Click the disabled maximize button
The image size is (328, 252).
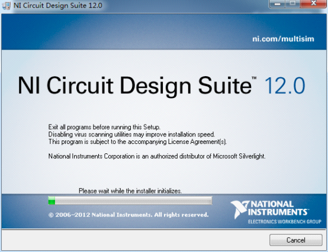(x=292, y=4)
